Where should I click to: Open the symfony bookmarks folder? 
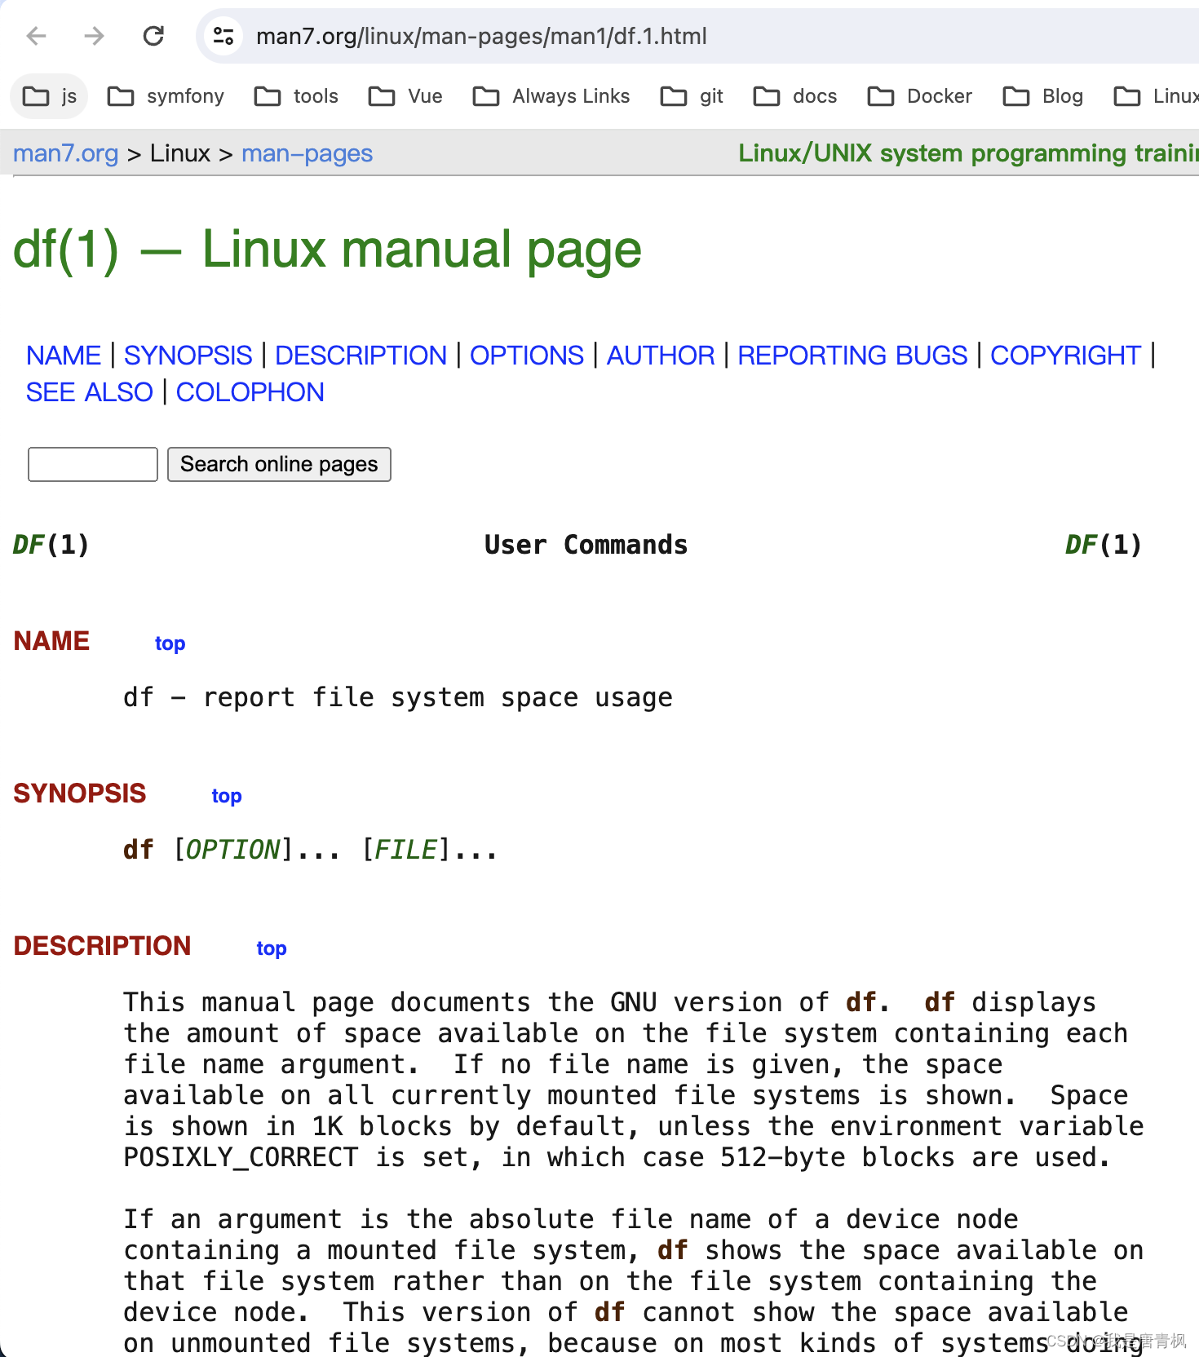tap(166, 96)
